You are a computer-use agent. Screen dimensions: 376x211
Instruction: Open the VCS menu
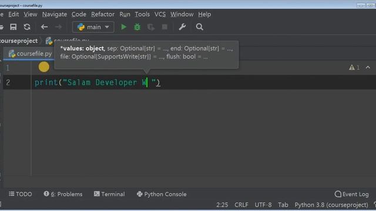pos(160,14)
